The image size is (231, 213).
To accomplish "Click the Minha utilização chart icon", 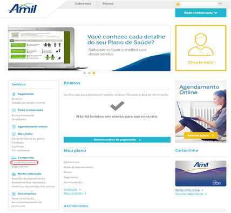I will coord(13,174).
